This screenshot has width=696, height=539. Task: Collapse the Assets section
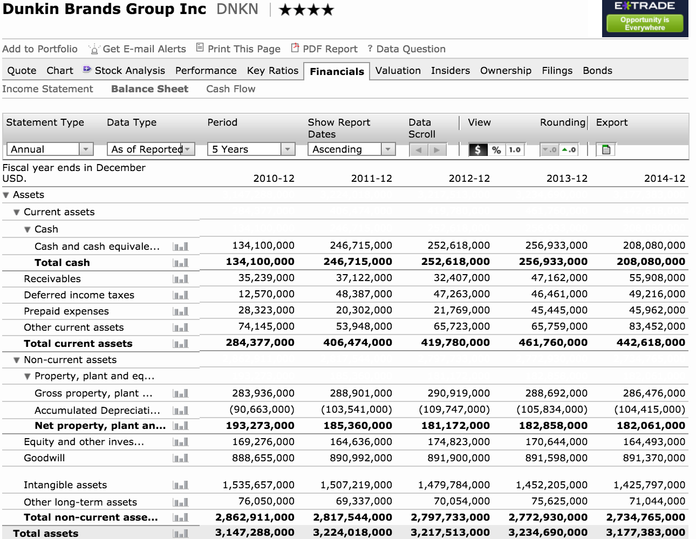click(6, 195)
